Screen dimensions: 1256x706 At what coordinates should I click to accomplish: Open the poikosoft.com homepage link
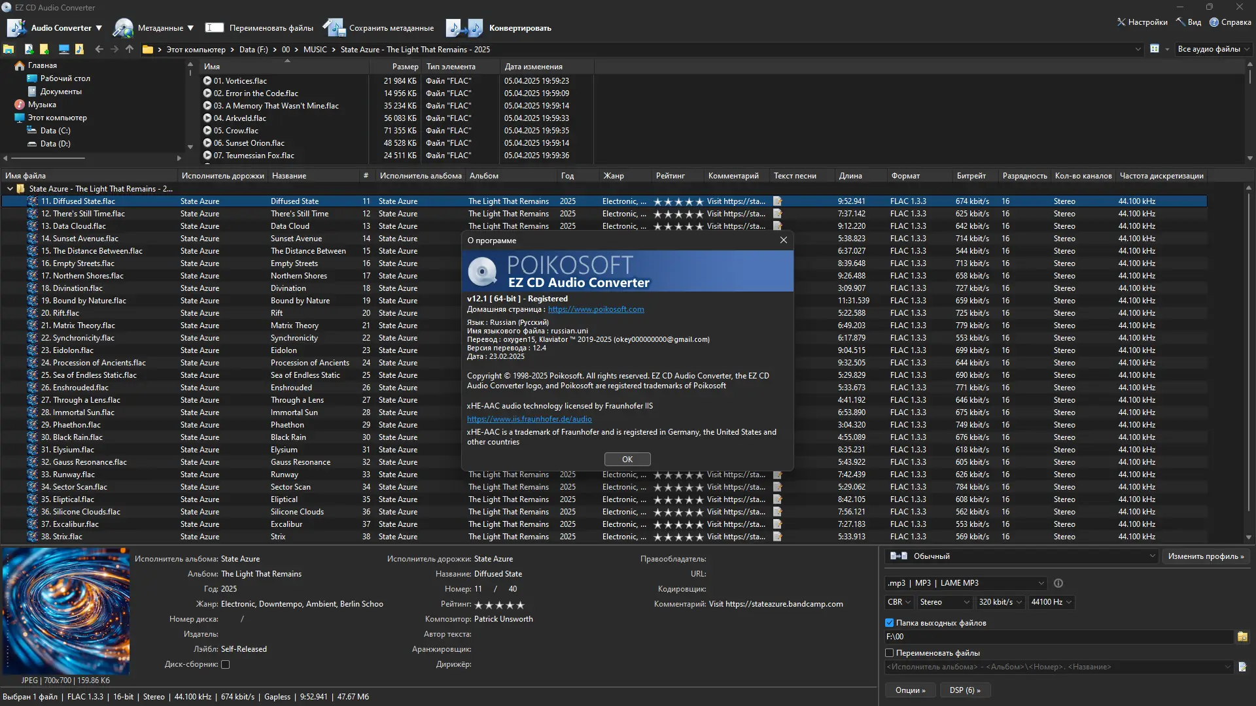(595, 309)
